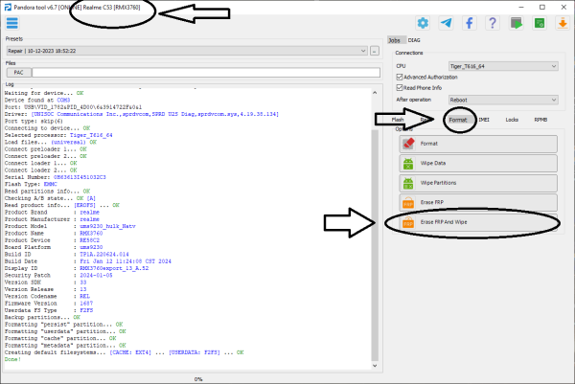575x384 pixels.
Task: Open the Presets dropdown
Action: pos(187,51)
